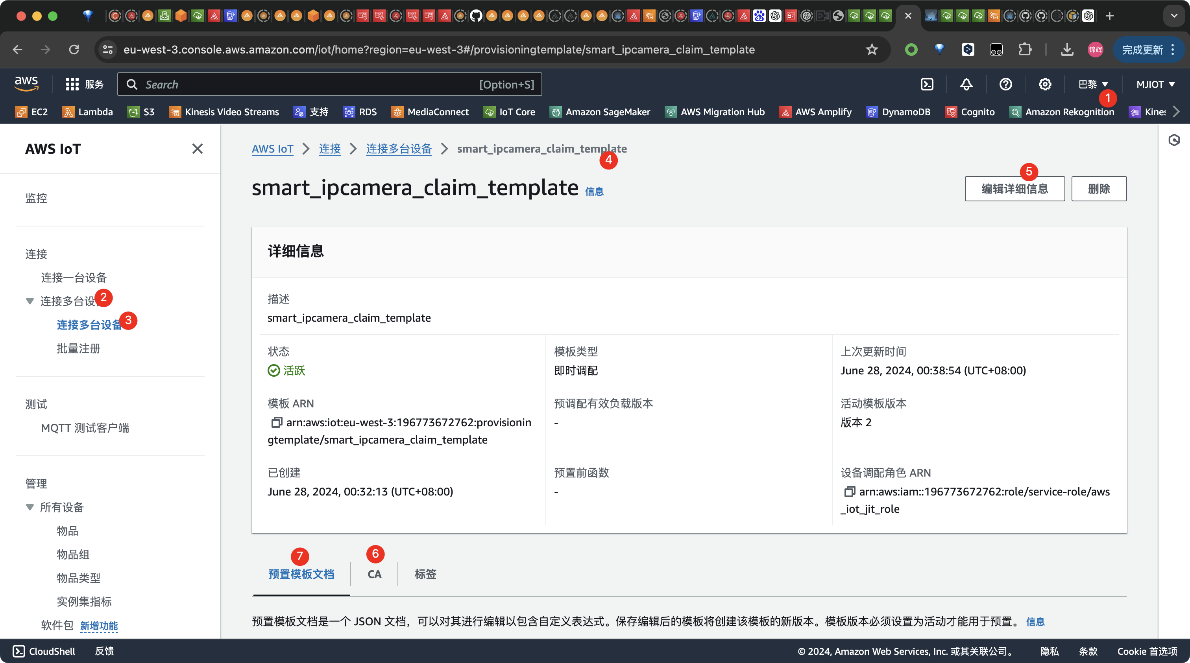
Task: Open the AWS home logo
Action: coord(26,84)
